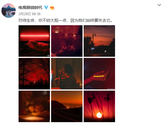Viewport: 163px width, 125px height.
Task: Open the 3月29日 09:36 timestamp link
Action: pyautogui.click(x=29, y=14)
